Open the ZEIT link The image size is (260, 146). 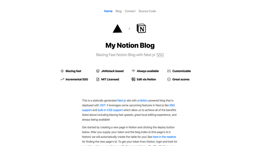click(103, 105)
